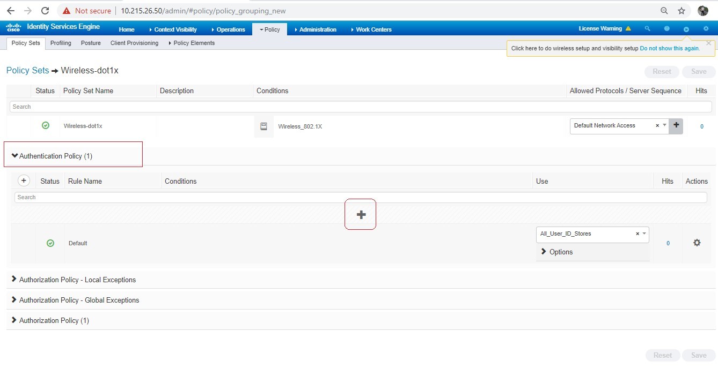Screen dimensions: 718x369
Task: Clear All_User_ID_Stores selection with x
Action: click(x=638, y=234)
